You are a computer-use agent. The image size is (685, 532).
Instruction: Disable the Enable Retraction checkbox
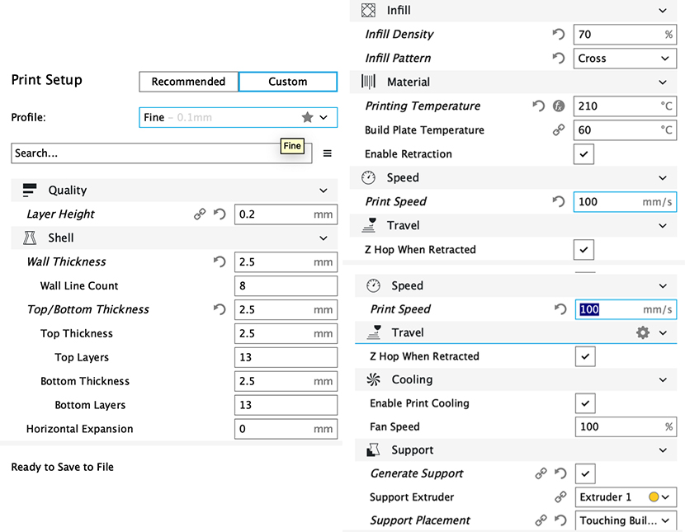pyautogui.click(x=583, y=154)
